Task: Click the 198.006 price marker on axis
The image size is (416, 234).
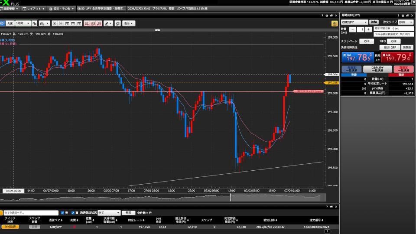Action: click(x=331, y=75)
